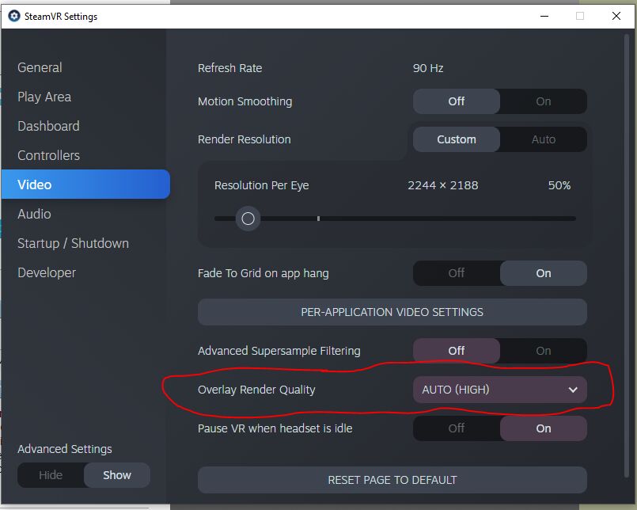Image resolution: width=637 pixels, height=510 pixels.
Task: Open Per-Application Video Settings
Action: 392,312
